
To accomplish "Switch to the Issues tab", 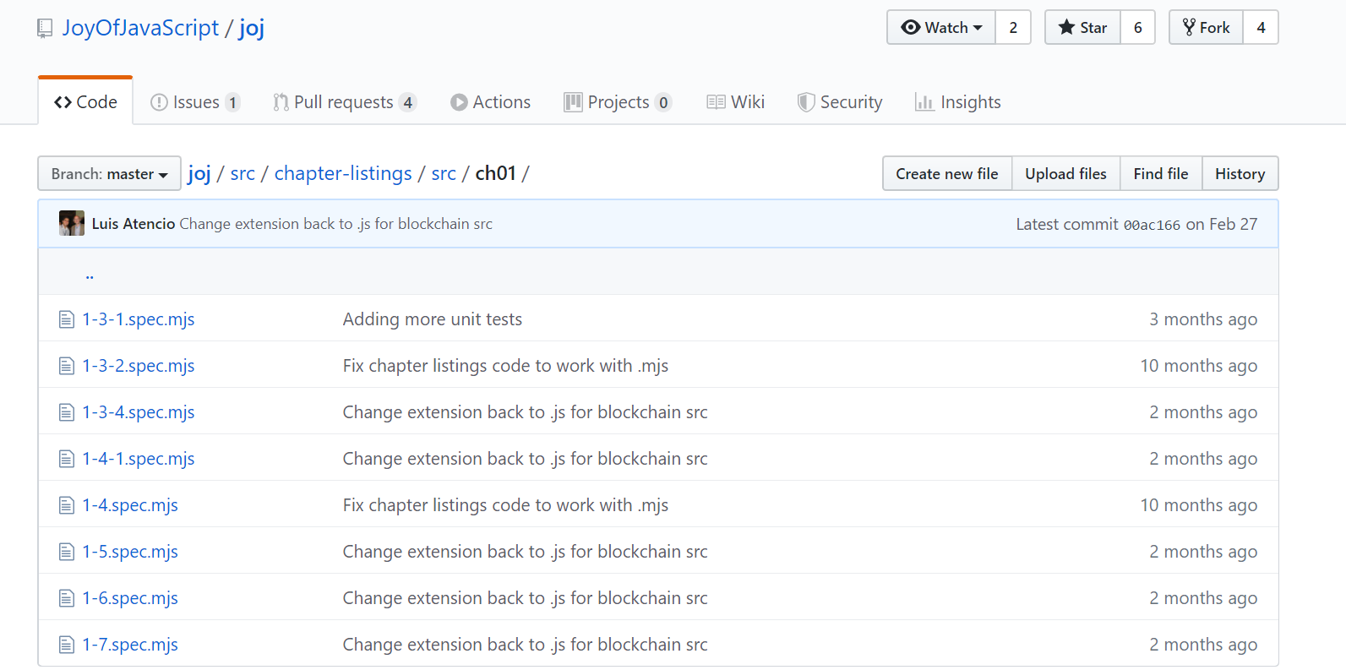I will click(x=195, y=102).
